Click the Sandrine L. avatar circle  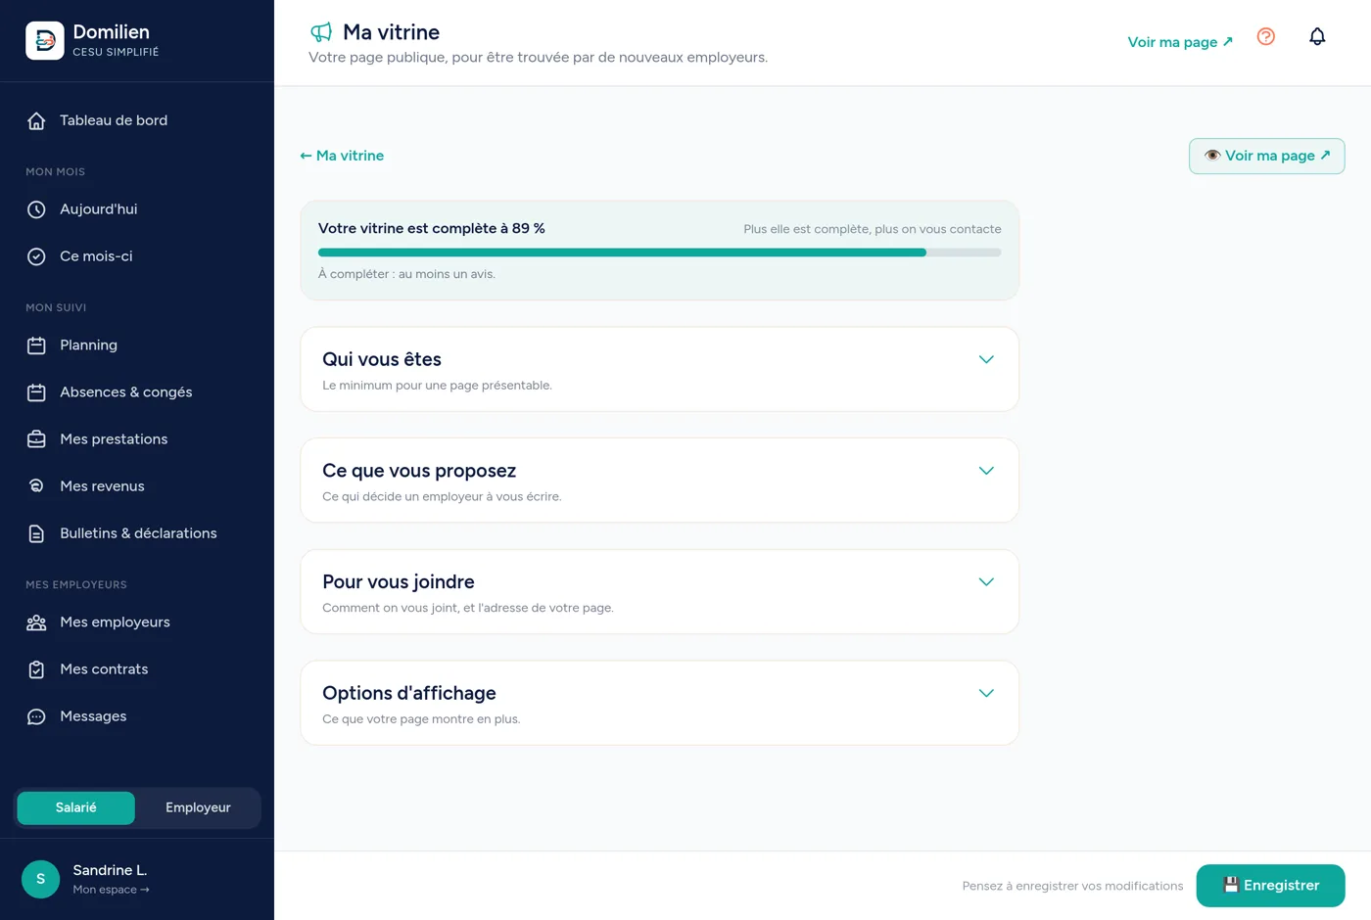tap(40, 879)
